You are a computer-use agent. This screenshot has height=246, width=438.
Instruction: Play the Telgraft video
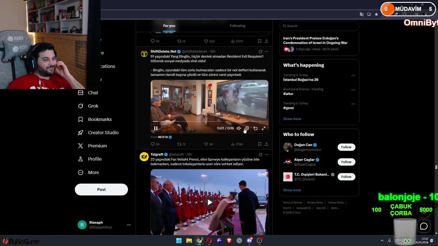tap(209, 202)
